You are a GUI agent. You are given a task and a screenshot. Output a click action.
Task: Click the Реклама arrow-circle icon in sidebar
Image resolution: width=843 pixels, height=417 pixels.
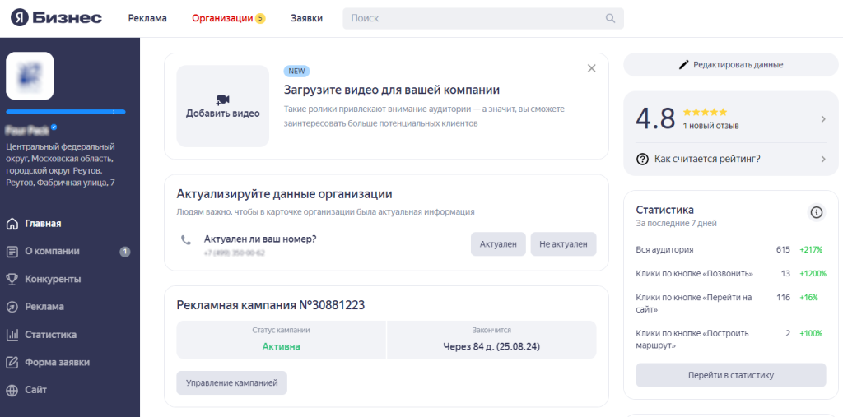pos(12,307)
